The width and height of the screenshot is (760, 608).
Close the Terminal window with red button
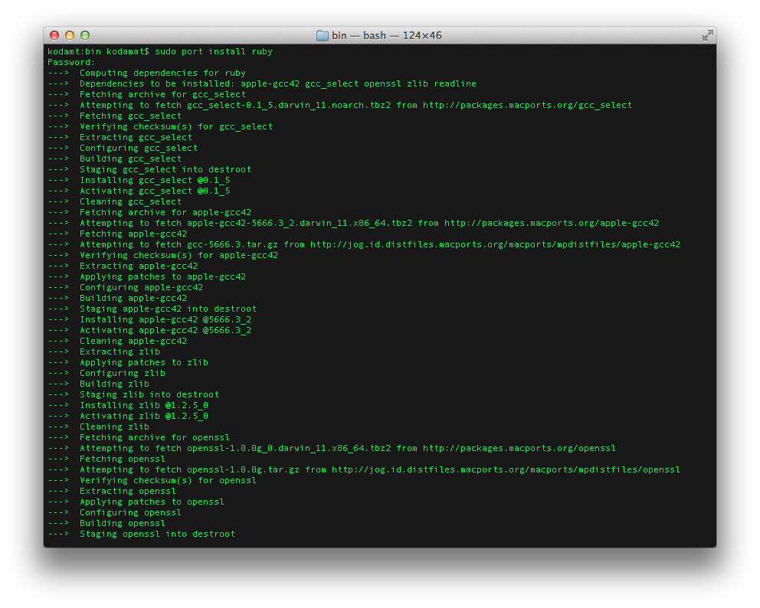[54, 35]
